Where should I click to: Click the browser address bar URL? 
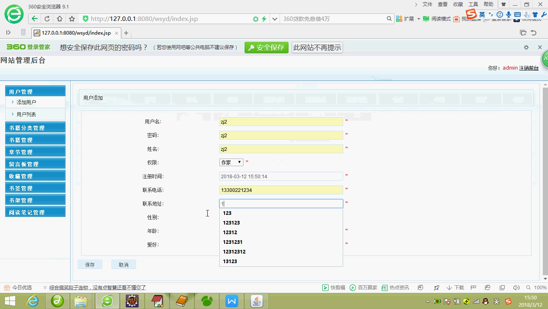(144, 19)
